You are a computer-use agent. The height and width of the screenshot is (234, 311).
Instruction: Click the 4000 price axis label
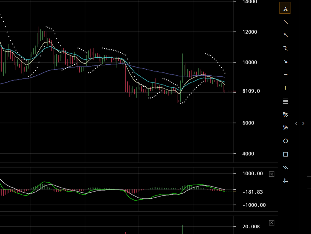248,154
